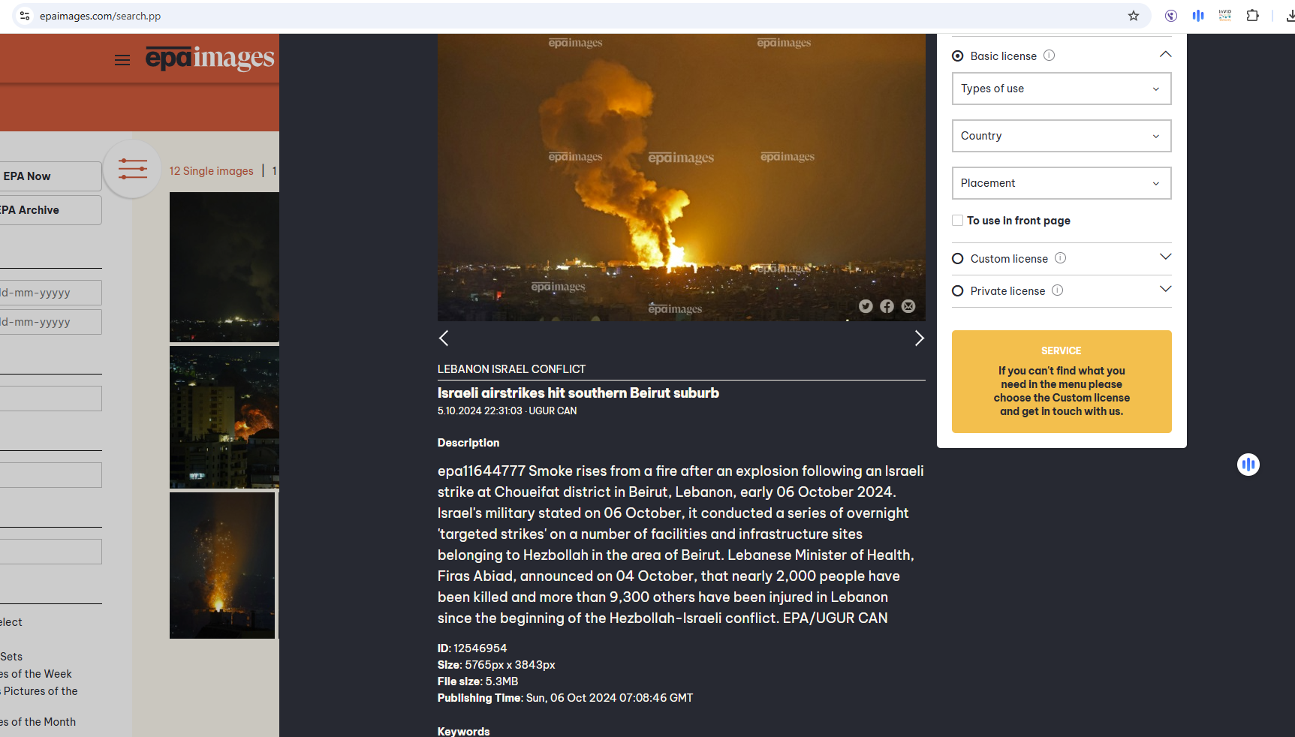Bookmark this page with the star icon
This screenshot has height=737, width=1295.
point(1134,16)
